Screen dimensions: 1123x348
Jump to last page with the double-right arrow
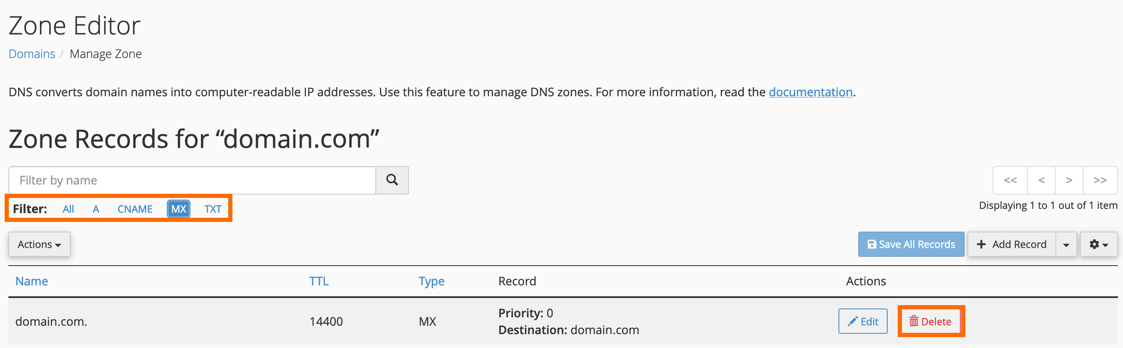tap(1100, 180)
